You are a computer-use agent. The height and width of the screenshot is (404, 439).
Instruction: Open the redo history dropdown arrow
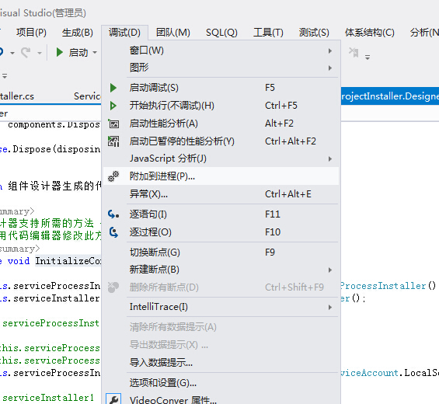tap(40, 53)
